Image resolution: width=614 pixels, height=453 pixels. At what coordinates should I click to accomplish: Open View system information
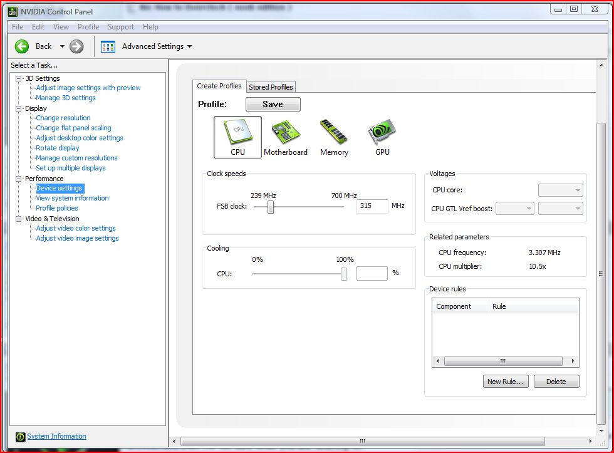coord(73,198)
